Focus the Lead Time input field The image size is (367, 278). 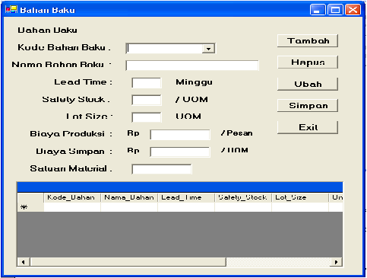click(x=147, y=83)
